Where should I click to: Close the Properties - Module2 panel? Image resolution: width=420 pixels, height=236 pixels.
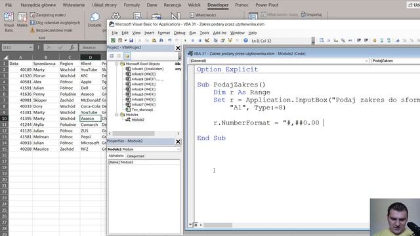(178, 142)
